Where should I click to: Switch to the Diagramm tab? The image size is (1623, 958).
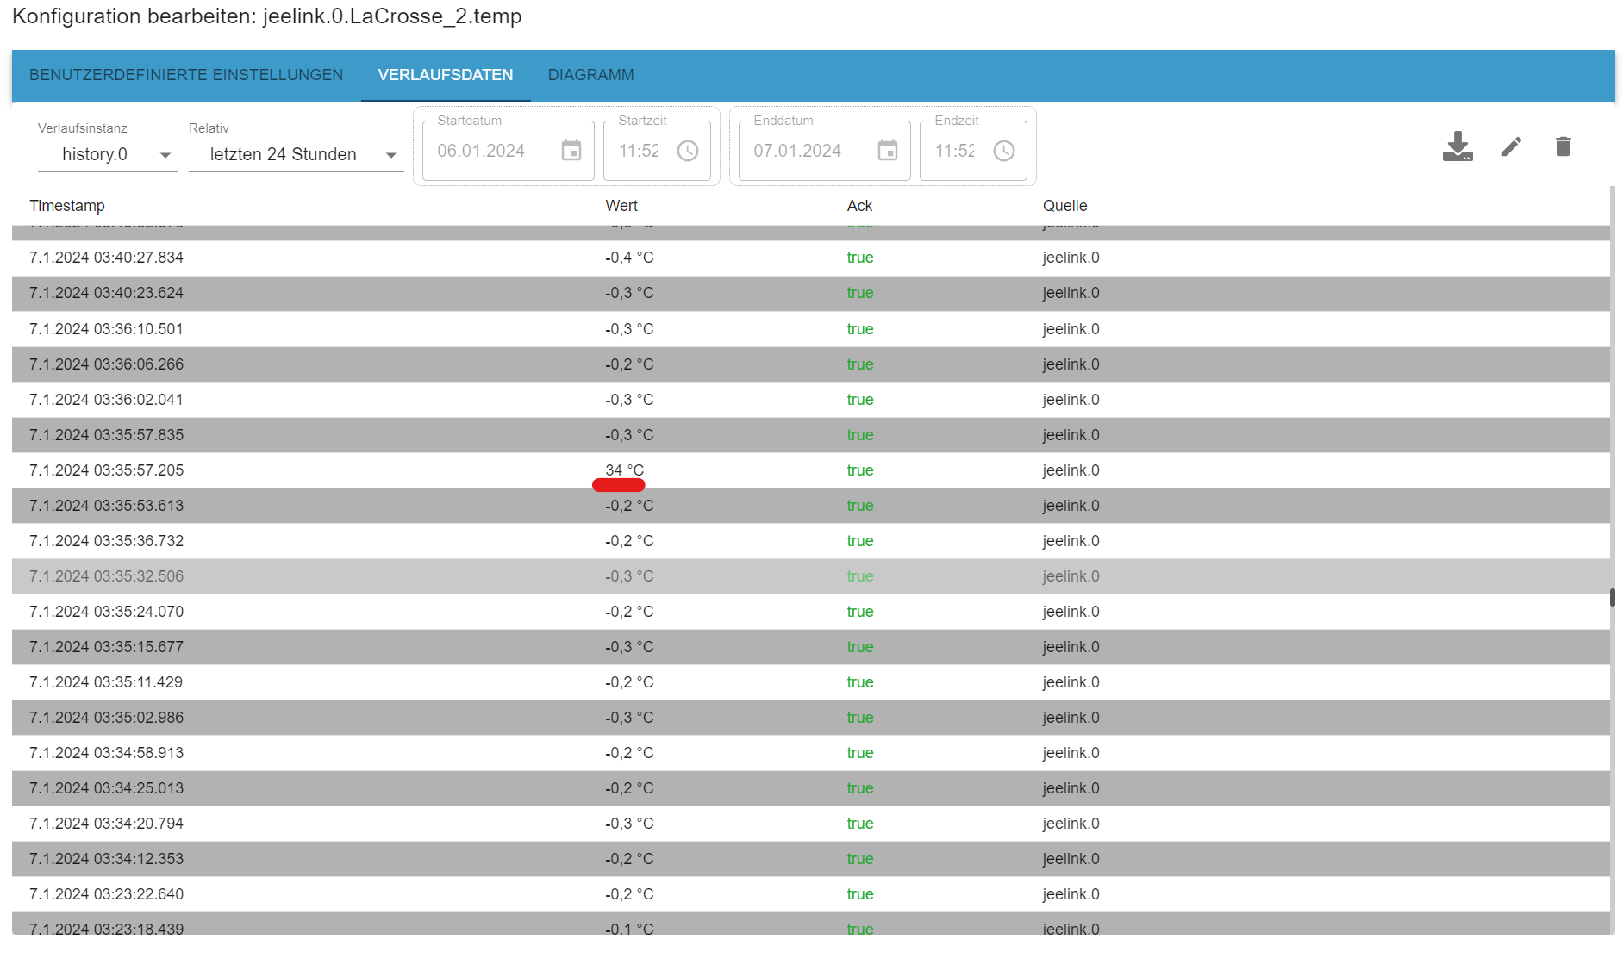pos(591,75)
